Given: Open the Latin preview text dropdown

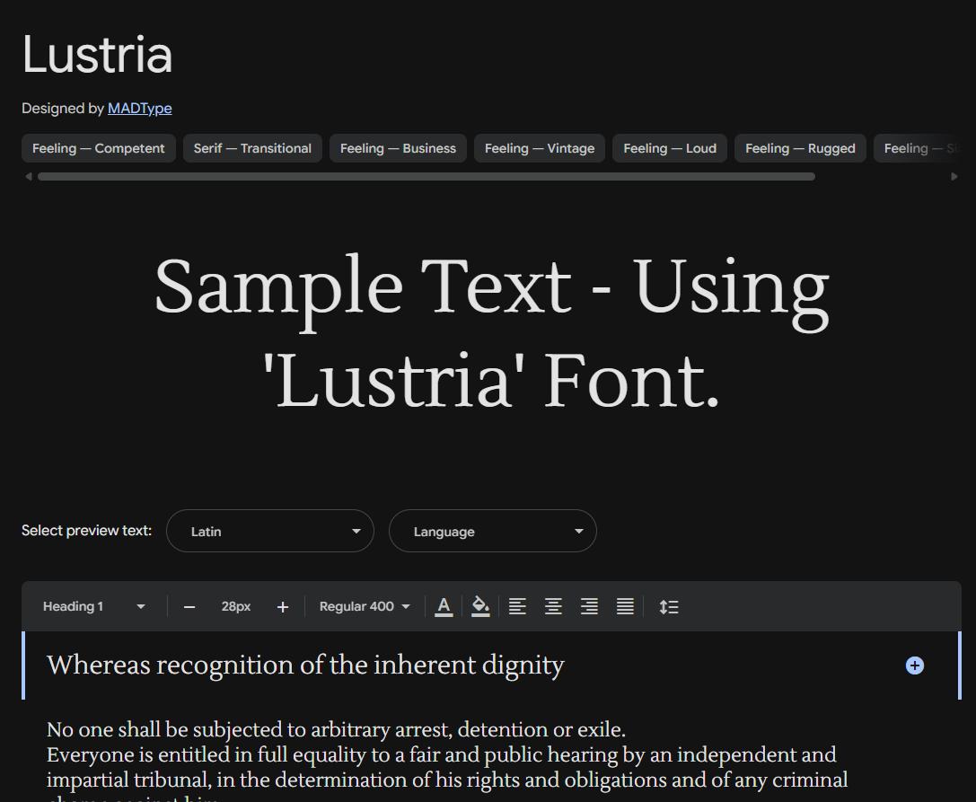Looking at the screenshot, I should pos(270,531).
